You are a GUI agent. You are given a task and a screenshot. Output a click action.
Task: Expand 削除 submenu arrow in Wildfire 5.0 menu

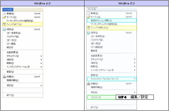pos(135,66)
